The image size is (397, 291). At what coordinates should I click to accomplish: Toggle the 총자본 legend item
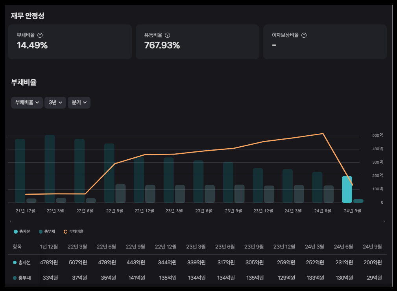22,231
